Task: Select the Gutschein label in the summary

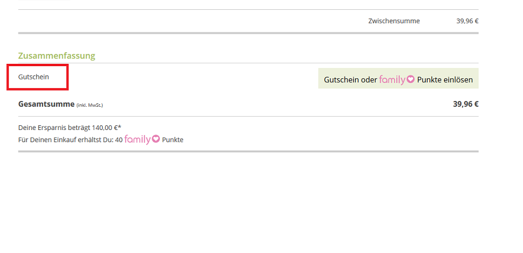Action: [x=33, y=77]
